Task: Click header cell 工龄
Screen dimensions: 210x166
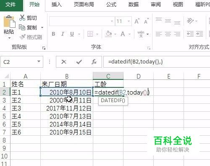Action: coord(108,84)
